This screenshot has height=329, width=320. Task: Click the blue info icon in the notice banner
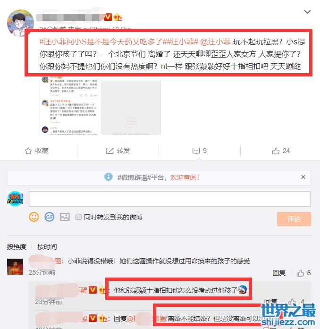(109, 177)
